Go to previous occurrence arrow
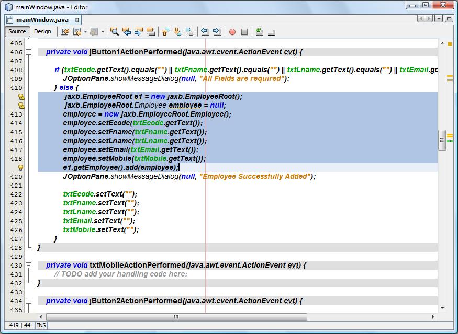The width and height of the screenshot is (458, 334). [127, 31]
